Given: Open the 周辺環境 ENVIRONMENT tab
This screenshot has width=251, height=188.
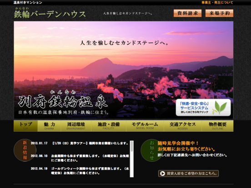Looking at the screenshot, I should [76, 126].
